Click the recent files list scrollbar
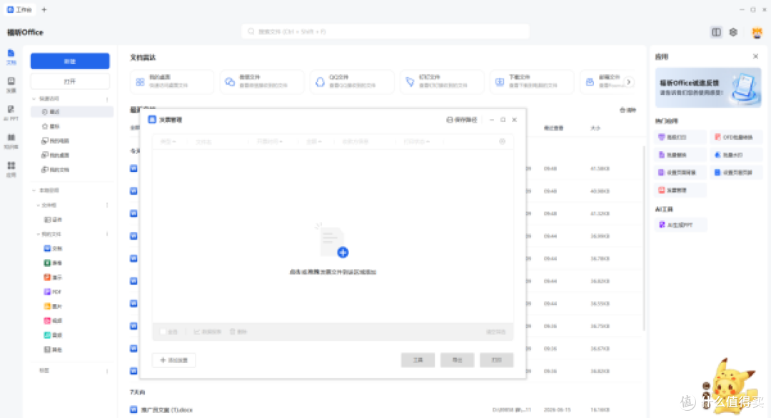 point(644,238)
